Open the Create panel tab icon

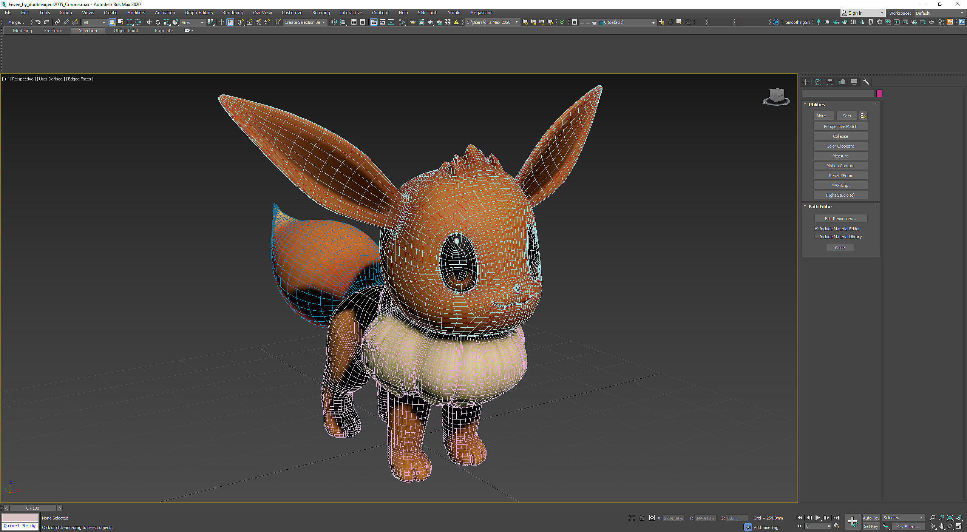(806, 82)
